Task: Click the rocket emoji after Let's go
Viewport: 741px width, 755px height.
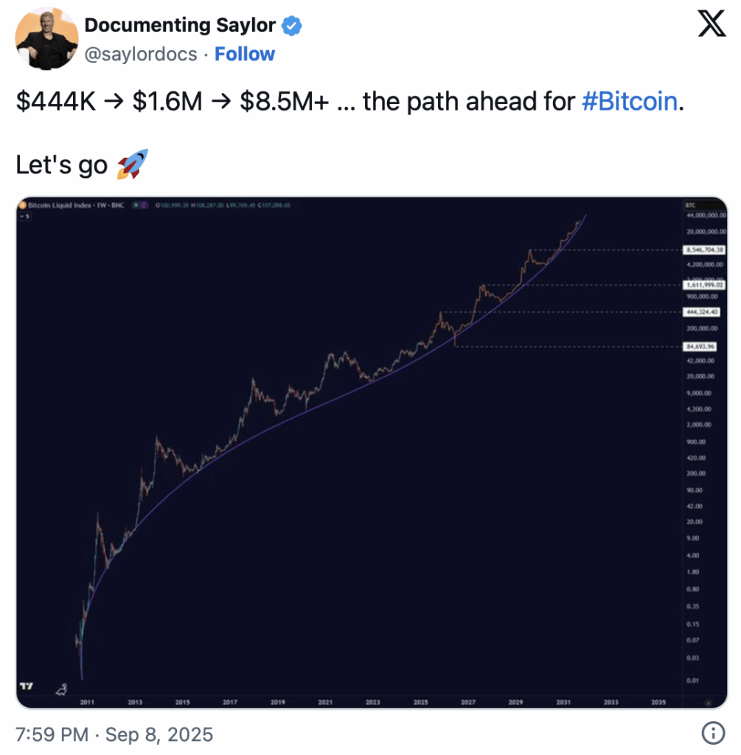Action: click(x=133, y=164)
